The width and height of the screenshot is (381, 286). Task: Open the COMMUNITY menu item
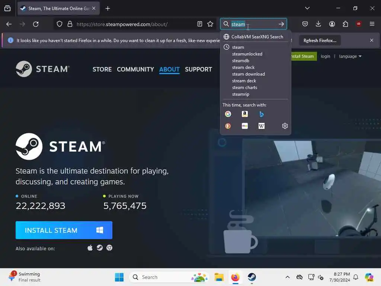pyautogui.click(x=135, y=69)
